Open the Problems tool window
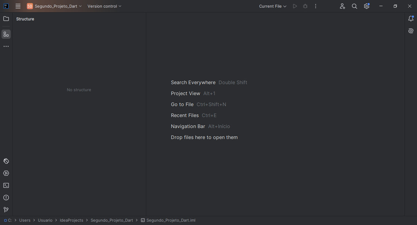 (x=6, y=198)
